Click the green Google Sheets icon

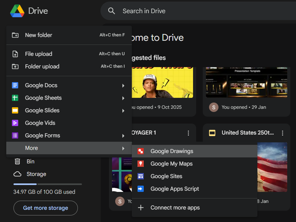click(15, 98)
